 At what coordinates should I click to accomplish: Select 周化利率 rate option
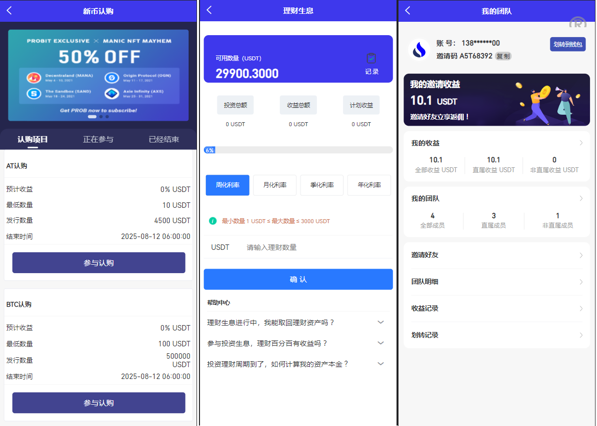click(x=228, y=185)
